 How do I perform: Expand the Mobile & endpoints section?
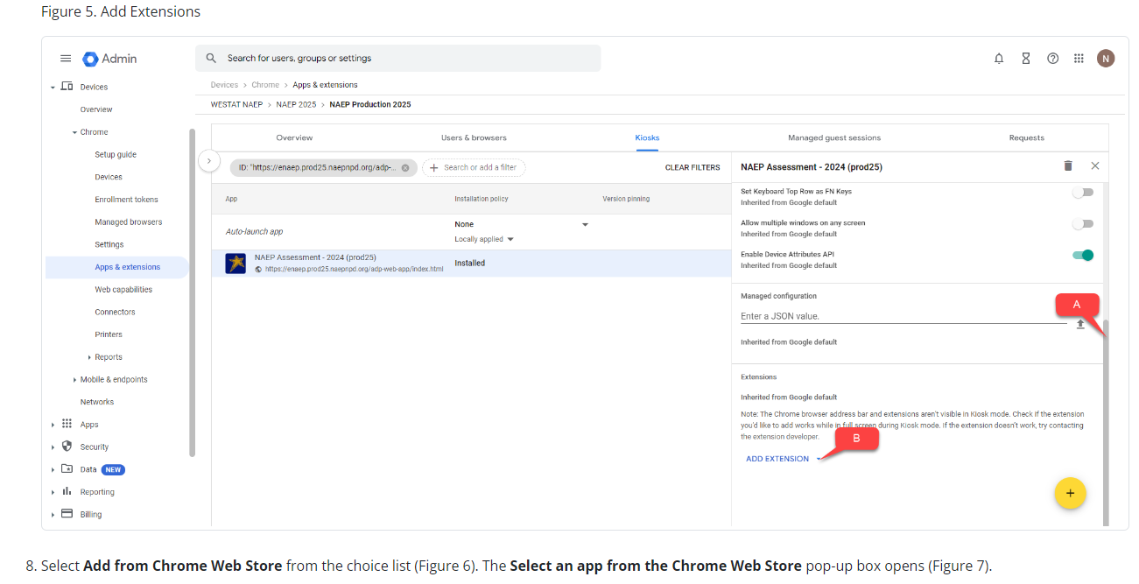74,380
